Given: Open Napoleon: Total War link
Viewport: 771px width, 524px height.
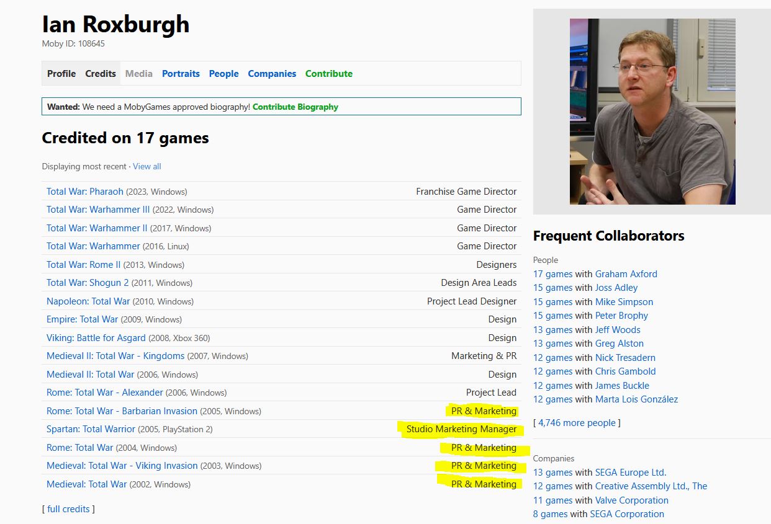Looking at the screenshot, I should [x=88, y=301].
